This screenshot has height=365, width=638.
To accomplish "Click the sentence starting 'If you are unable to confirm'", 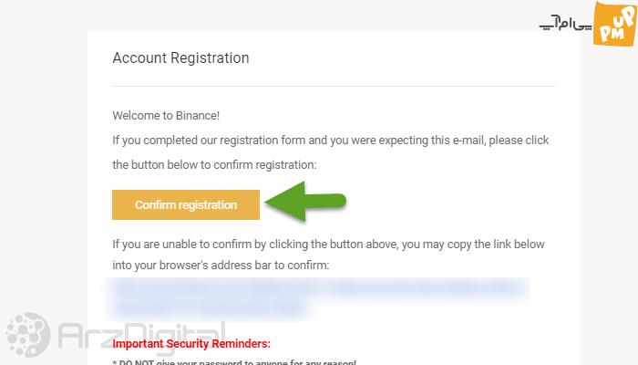I will click(328, 245).
